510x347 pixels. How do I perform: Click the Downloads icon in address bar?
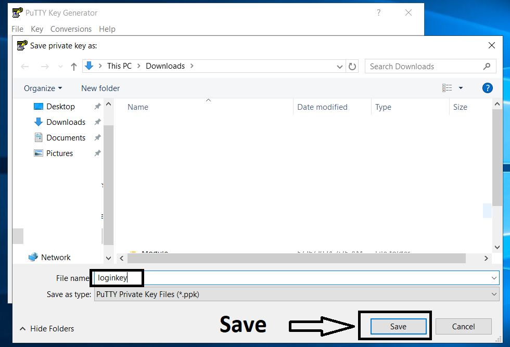pyautogui.click(x=89, y=66)
